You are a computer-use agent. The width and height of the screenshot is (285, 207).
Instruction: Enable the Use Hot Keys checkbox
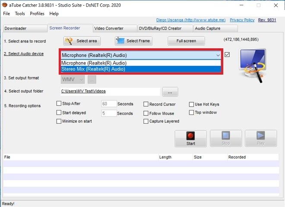191,104
